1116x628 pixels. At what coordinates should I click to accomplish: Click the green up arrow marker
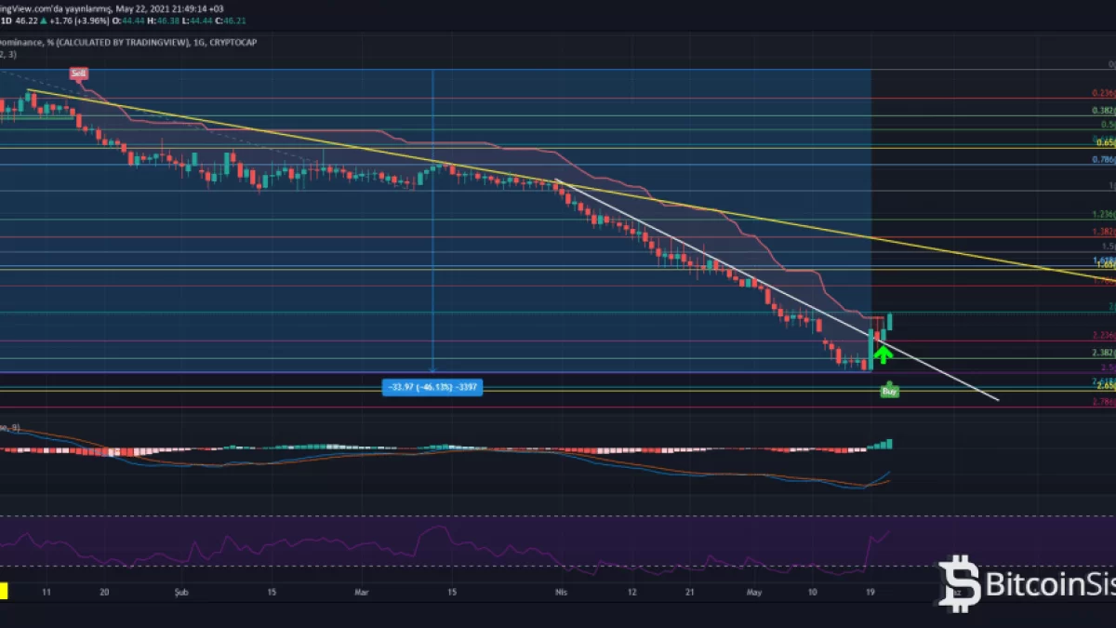(883, 353)
